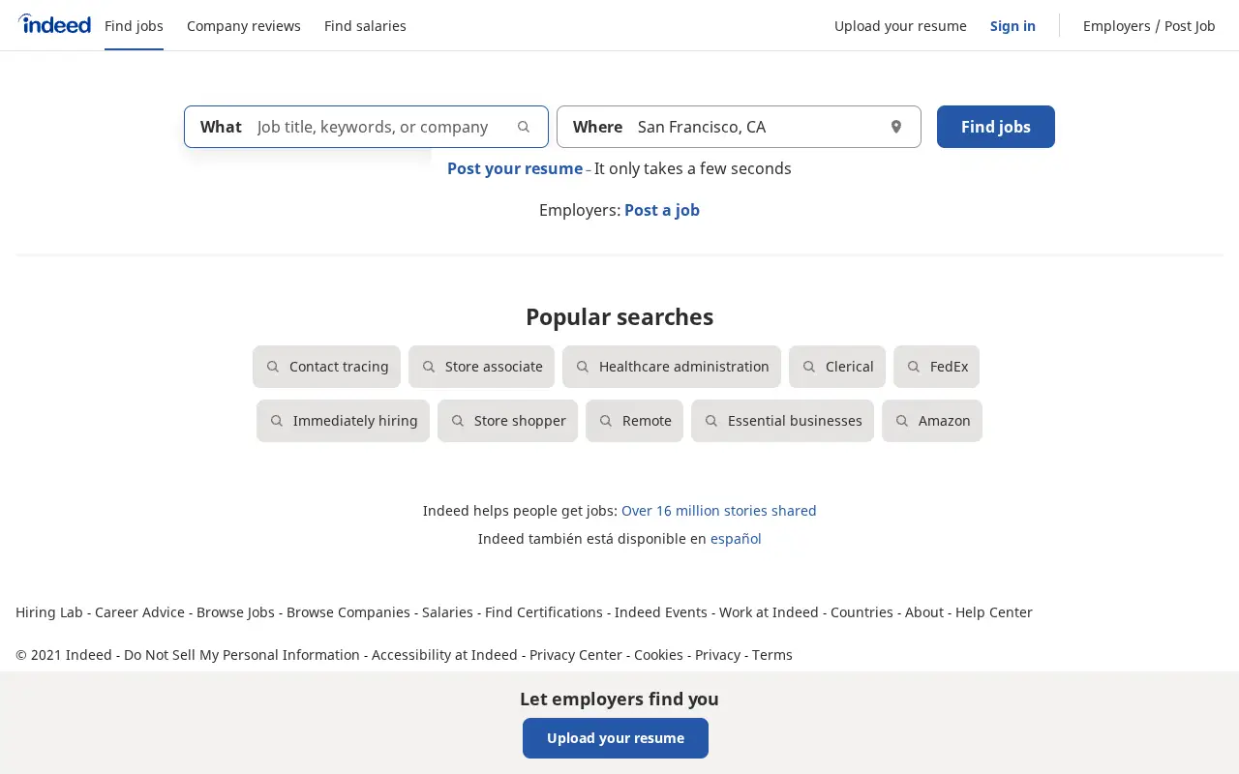Image resolution: width=1239 pixels, height=774 pixels.
Task: Open the Find jobs tab
Action: coord(134,26)
